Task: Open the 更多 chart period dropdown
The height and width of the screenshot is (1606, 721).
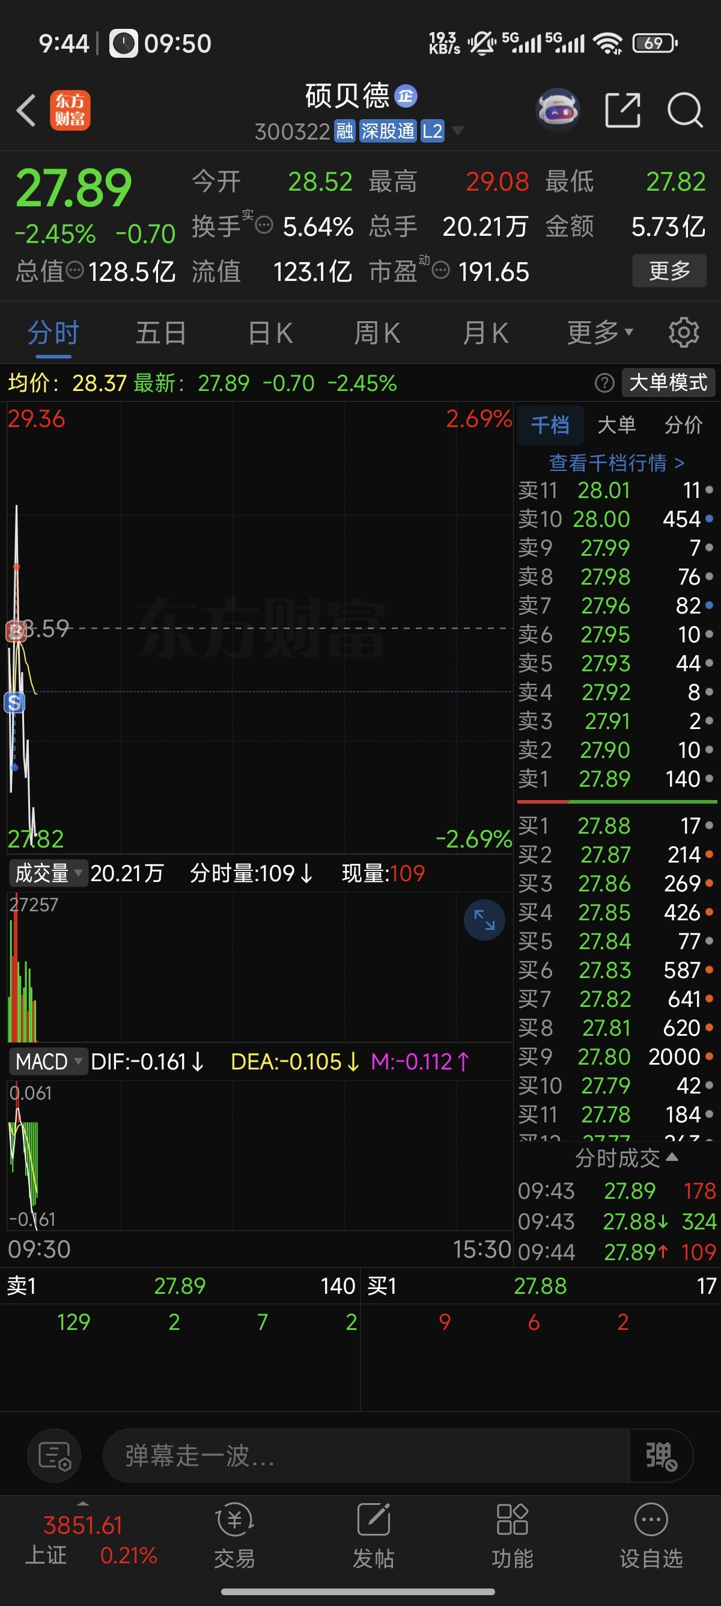Action: 600,332
